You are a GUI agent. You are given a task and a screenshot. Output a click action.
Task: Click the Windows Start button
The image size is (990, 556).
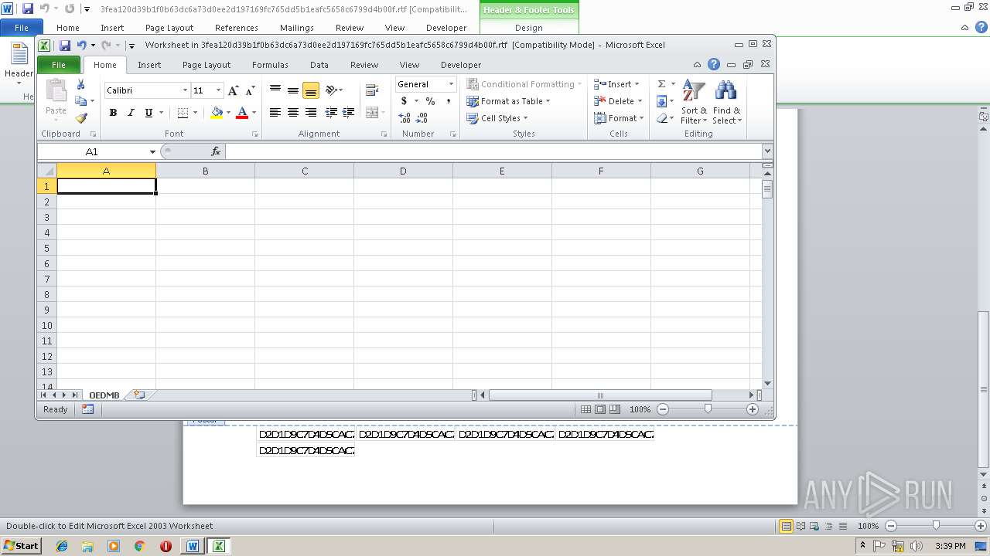pyautogui.click(x=21, y=546)
